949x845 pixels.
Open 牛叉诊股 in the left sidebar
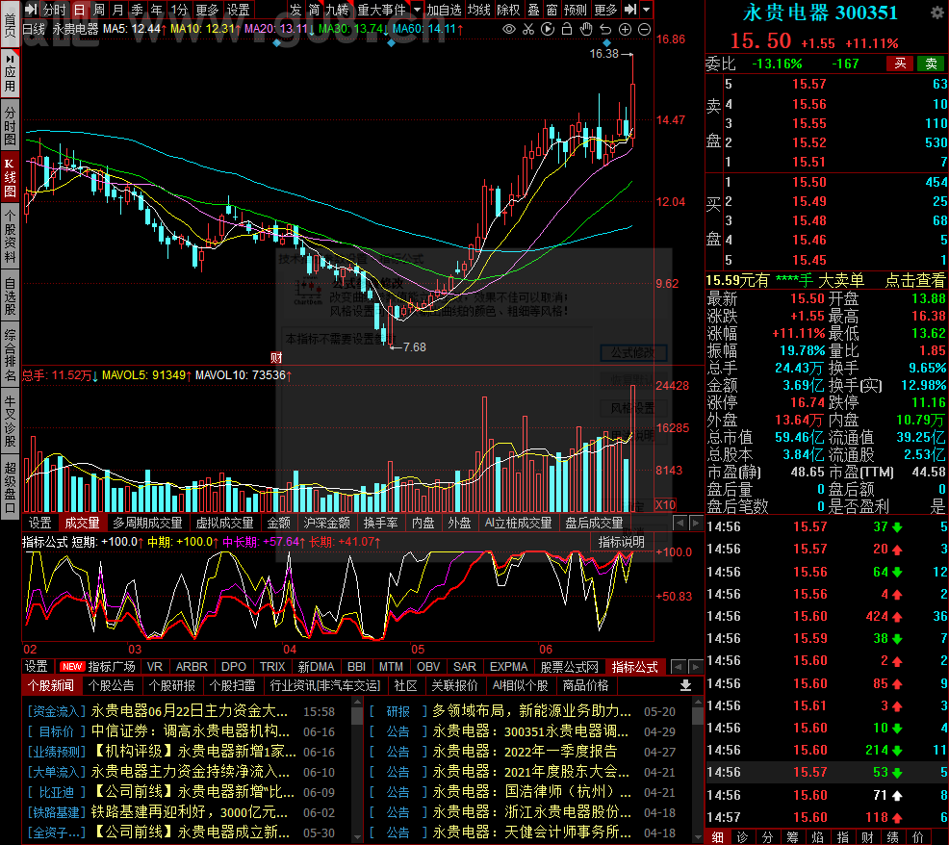(10, 422)
